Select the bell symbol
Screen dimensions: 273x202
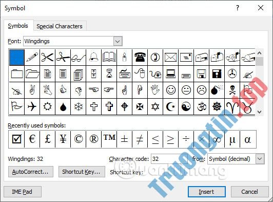pyautogui.click(x=93, y=57)
